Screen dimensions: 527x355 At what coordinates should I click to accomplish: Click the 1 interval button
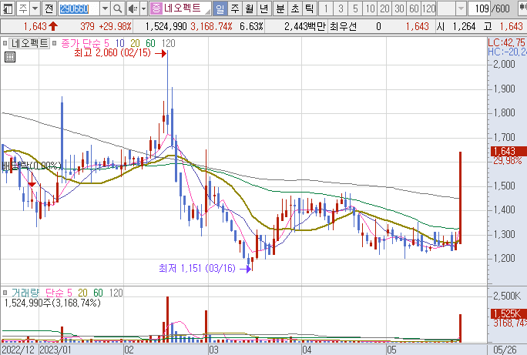point(325,8)
